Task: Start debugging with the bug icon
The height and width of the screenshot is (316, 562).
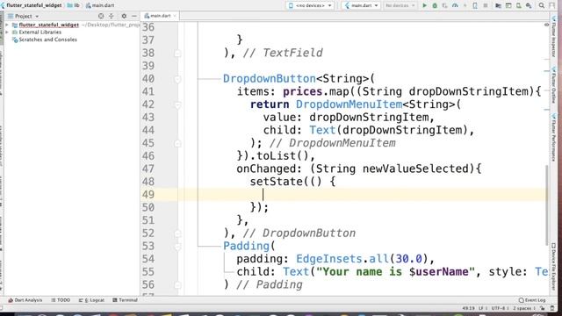Action: (435, 5)
